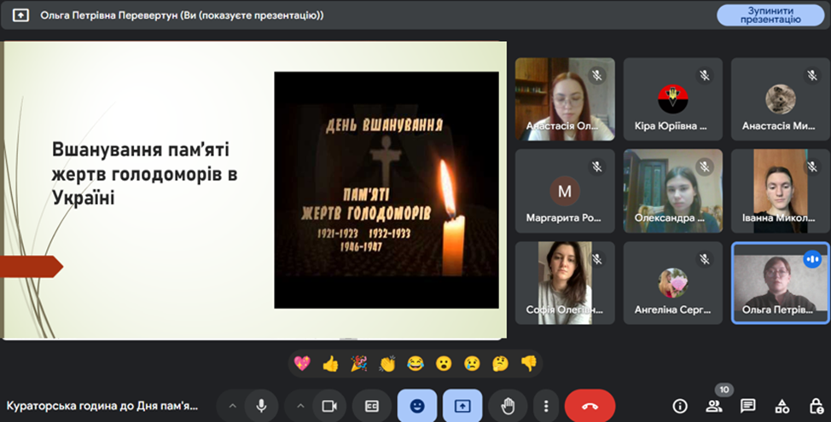Show the participants list
Screen dimensions: 831x422
coord(714,406)
